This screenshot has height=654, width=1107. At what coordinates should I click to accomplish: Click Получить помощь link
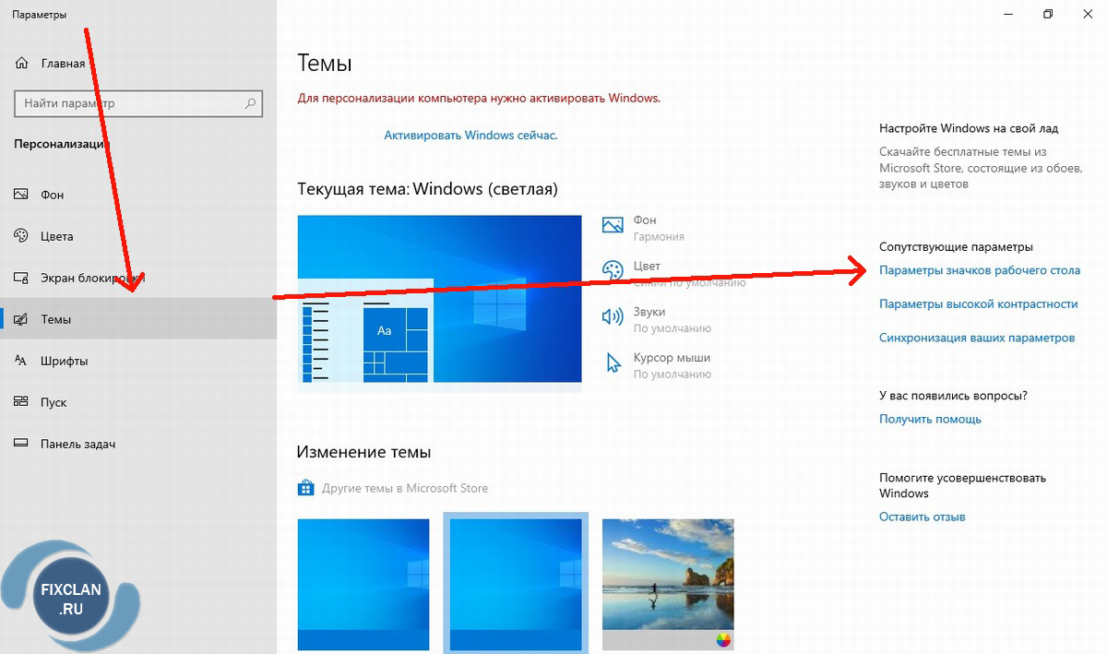[x=930, y=419]
